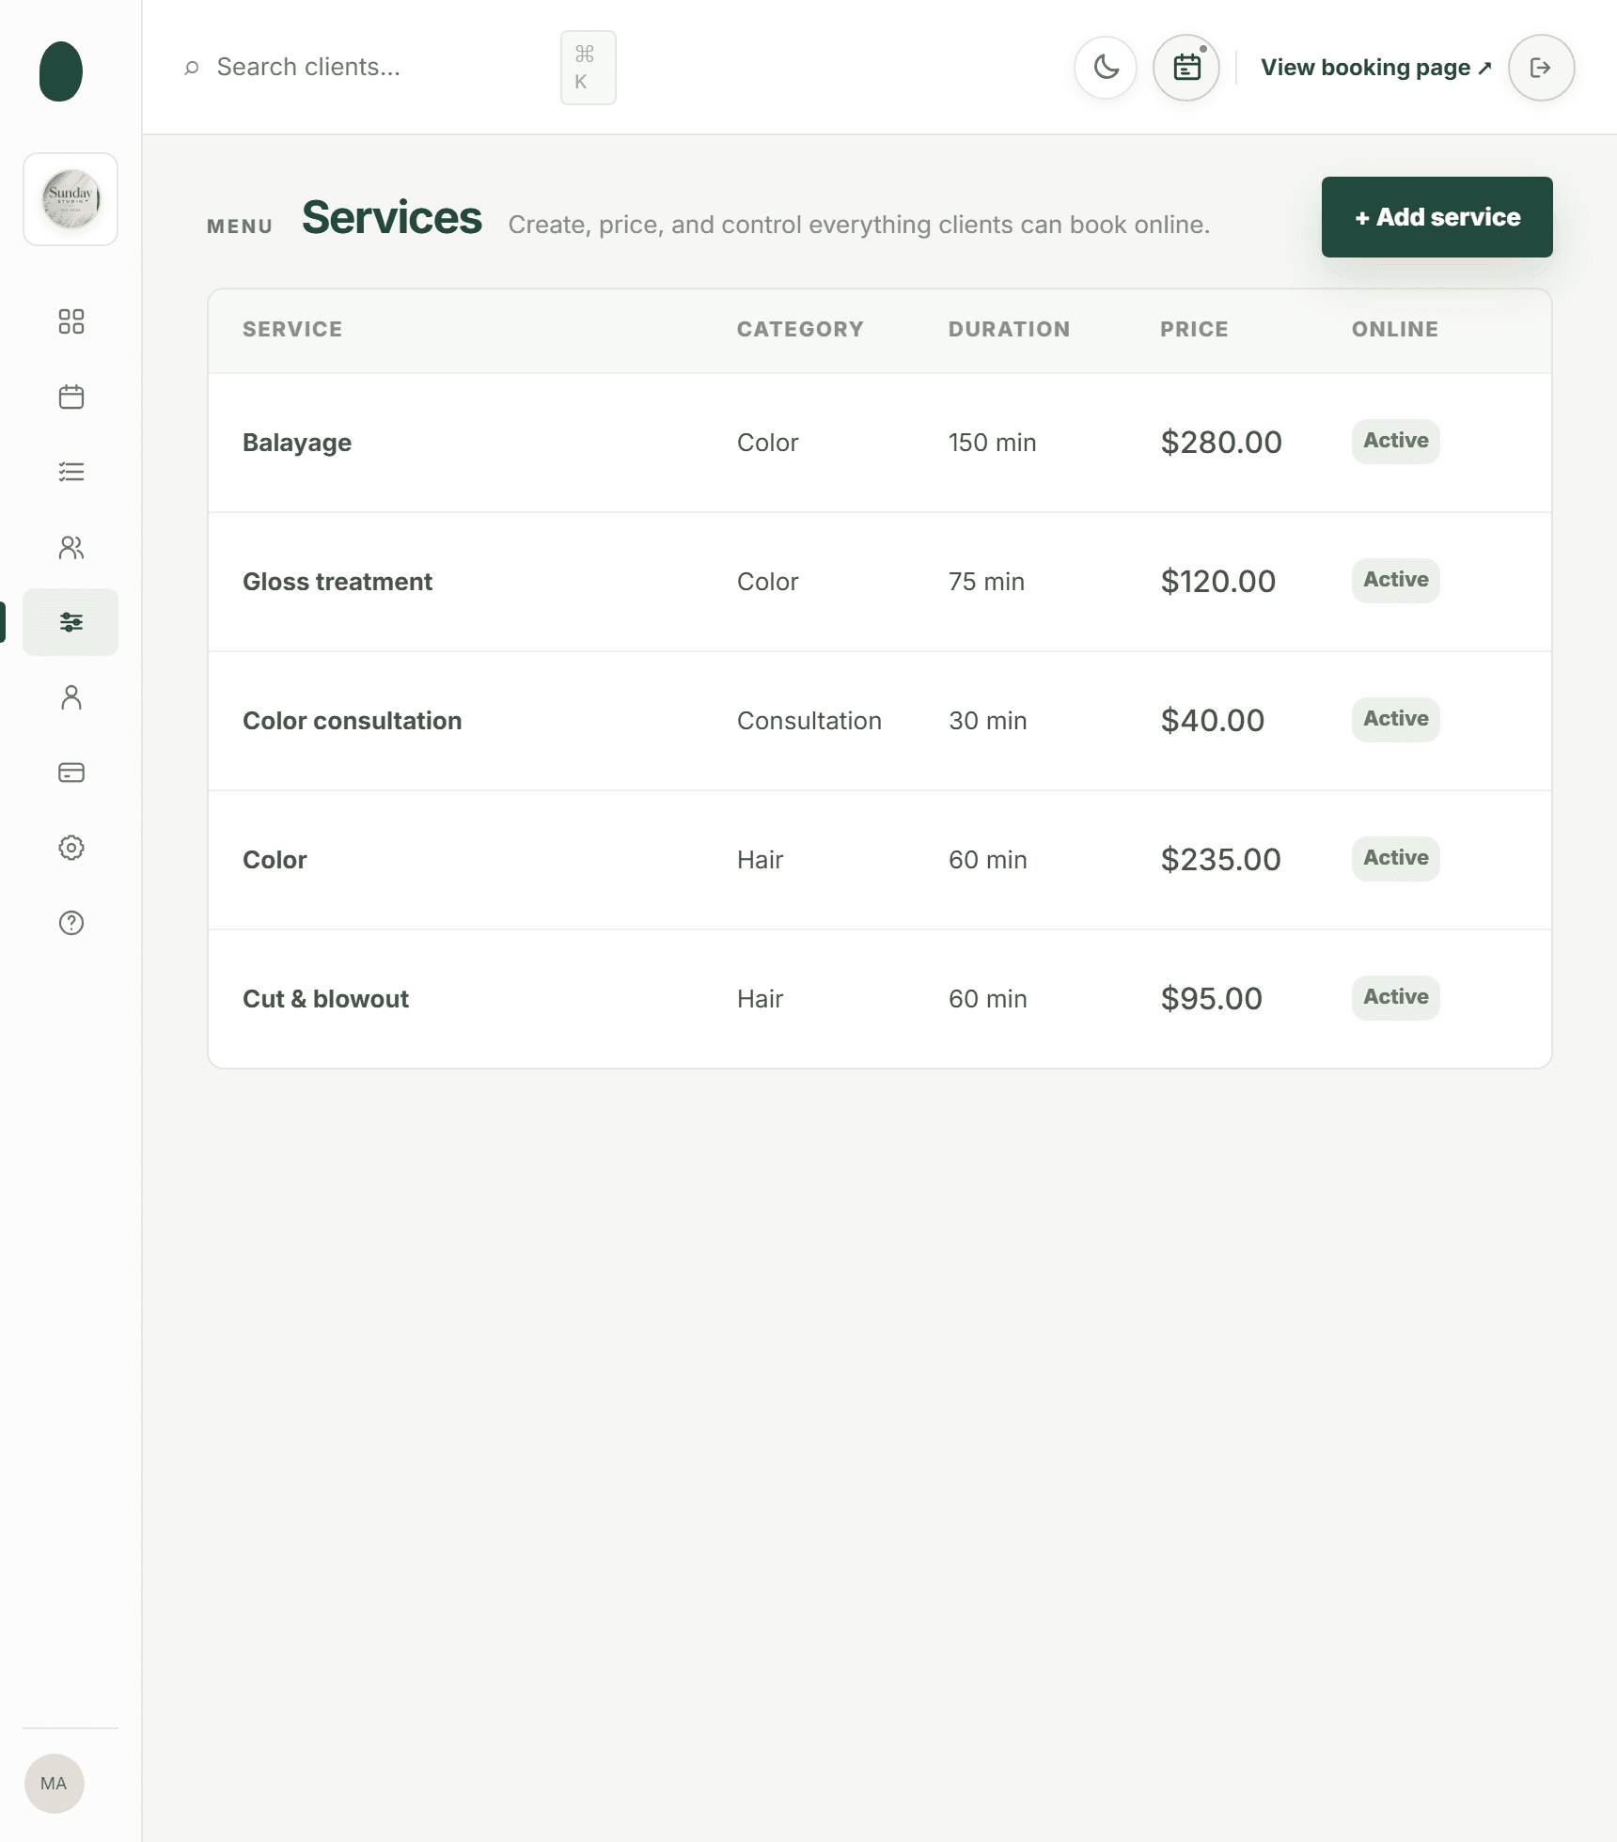This screenshot has height=1842, width=1617.
Task: Click the Add service button
Action: [1436, 217]
